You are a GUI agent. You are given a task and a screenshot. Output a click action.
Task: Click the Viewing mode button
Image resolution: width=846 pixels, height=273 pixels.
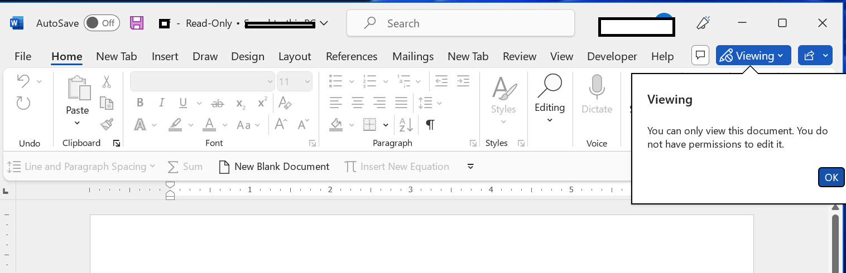753,56
